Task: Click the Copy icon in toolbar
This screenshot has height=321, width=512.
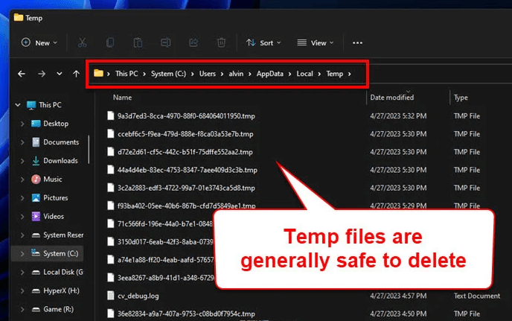Action: click(110, 43)
